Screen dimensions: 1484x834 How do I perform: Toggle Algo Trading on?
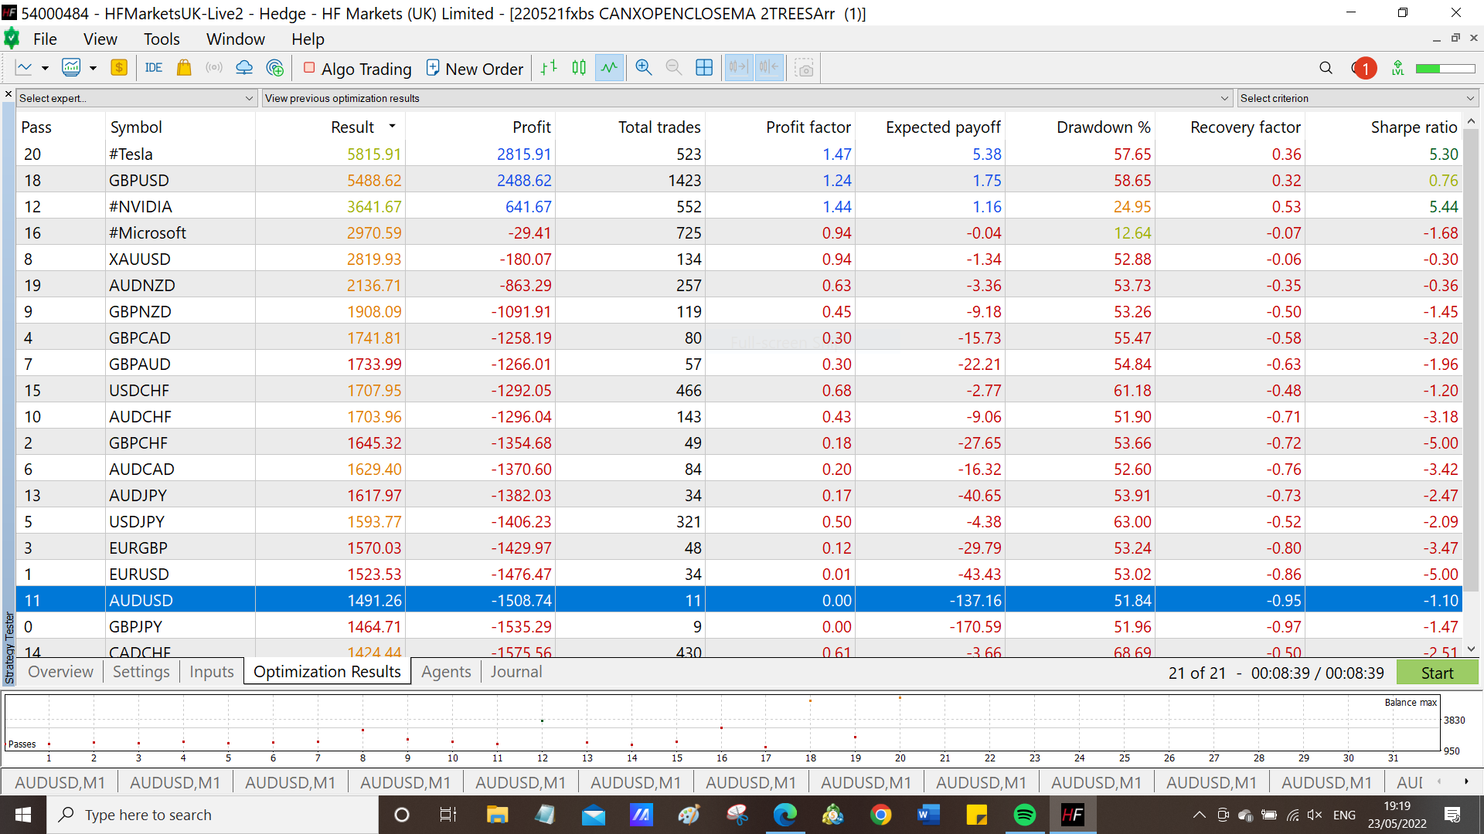(357, 69)
